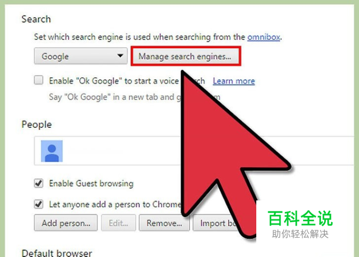
Task: Open Manage search engines button
Action: [x=186, y=56]
